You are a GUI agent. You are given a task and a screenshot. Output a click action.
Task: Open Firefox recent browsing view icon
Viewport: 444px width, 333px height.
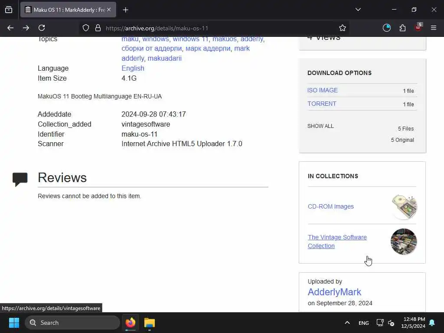pos(9,10)
